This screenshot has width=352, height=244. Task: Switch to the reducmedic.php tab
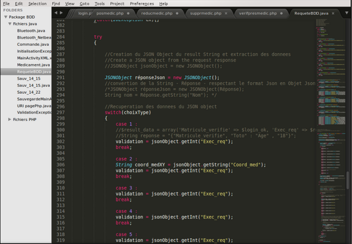click(x=155, y=12)
